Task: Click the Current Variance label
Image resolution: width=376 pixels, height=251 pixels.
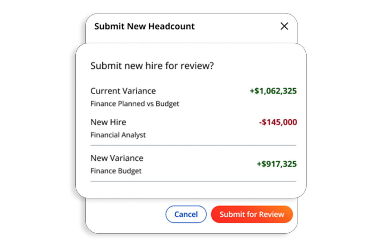Action: click(123, 91)
